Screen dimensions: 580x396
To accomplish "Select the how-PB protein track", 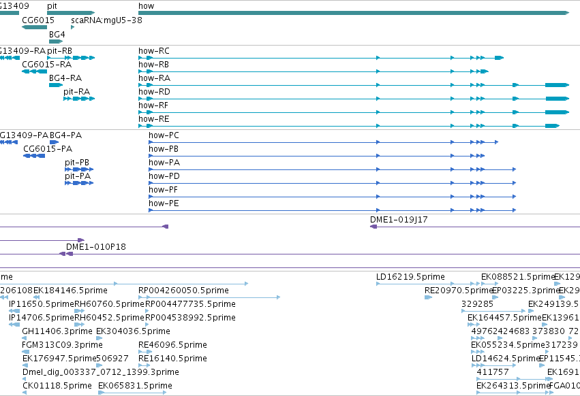I will coord(317,156).
